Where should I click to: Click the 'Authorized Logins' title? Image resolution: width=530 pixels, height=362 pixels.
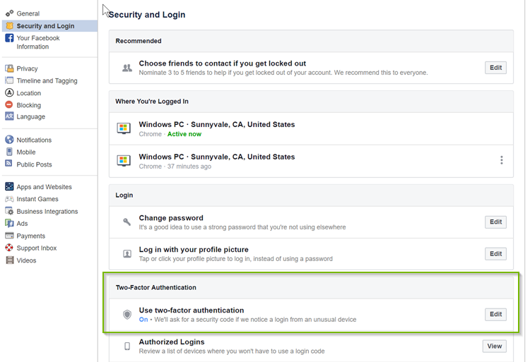tap(172, 342)
